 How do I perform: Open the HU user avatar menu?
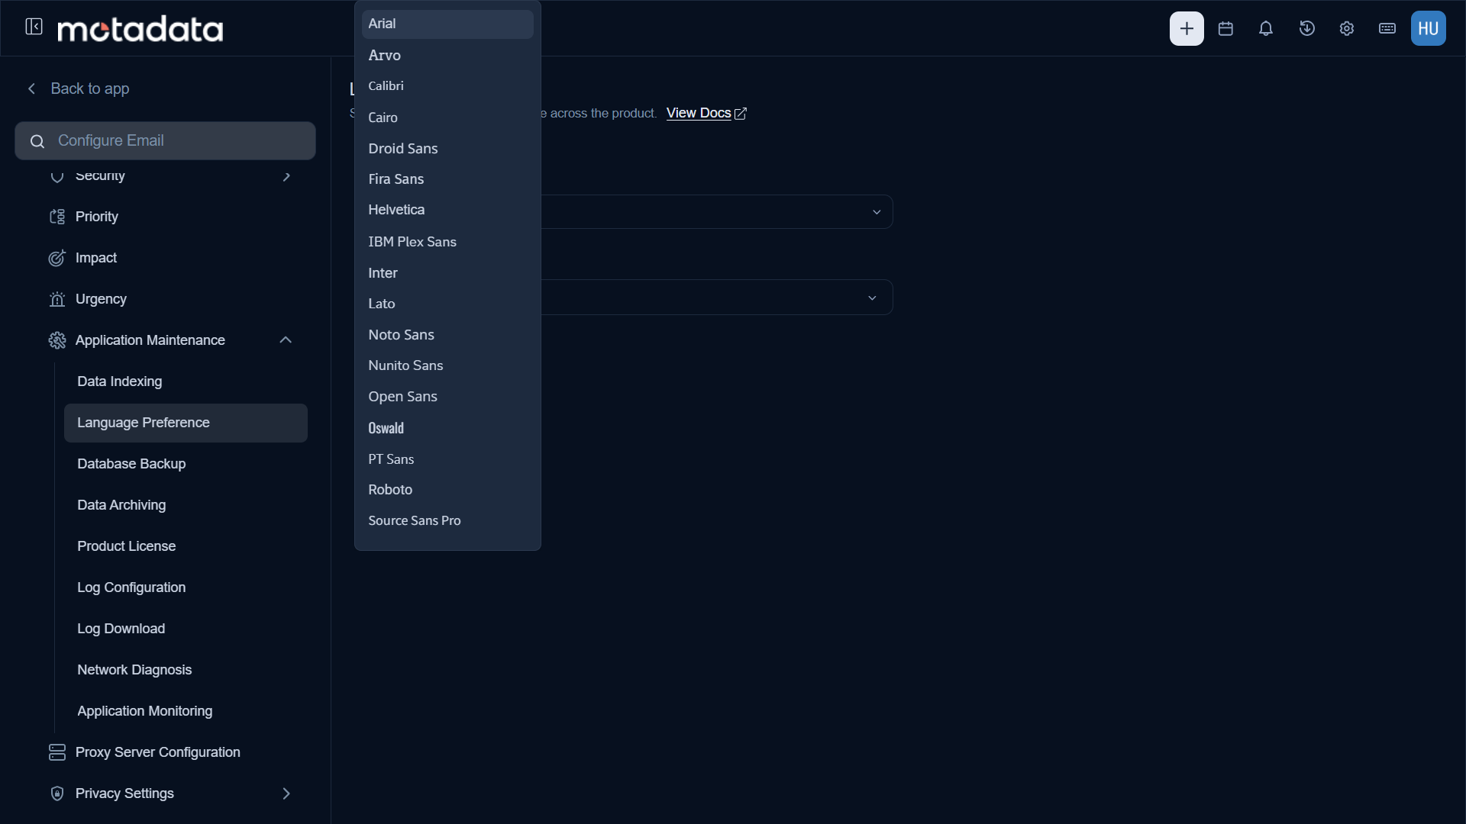[x=1428, y=28]
